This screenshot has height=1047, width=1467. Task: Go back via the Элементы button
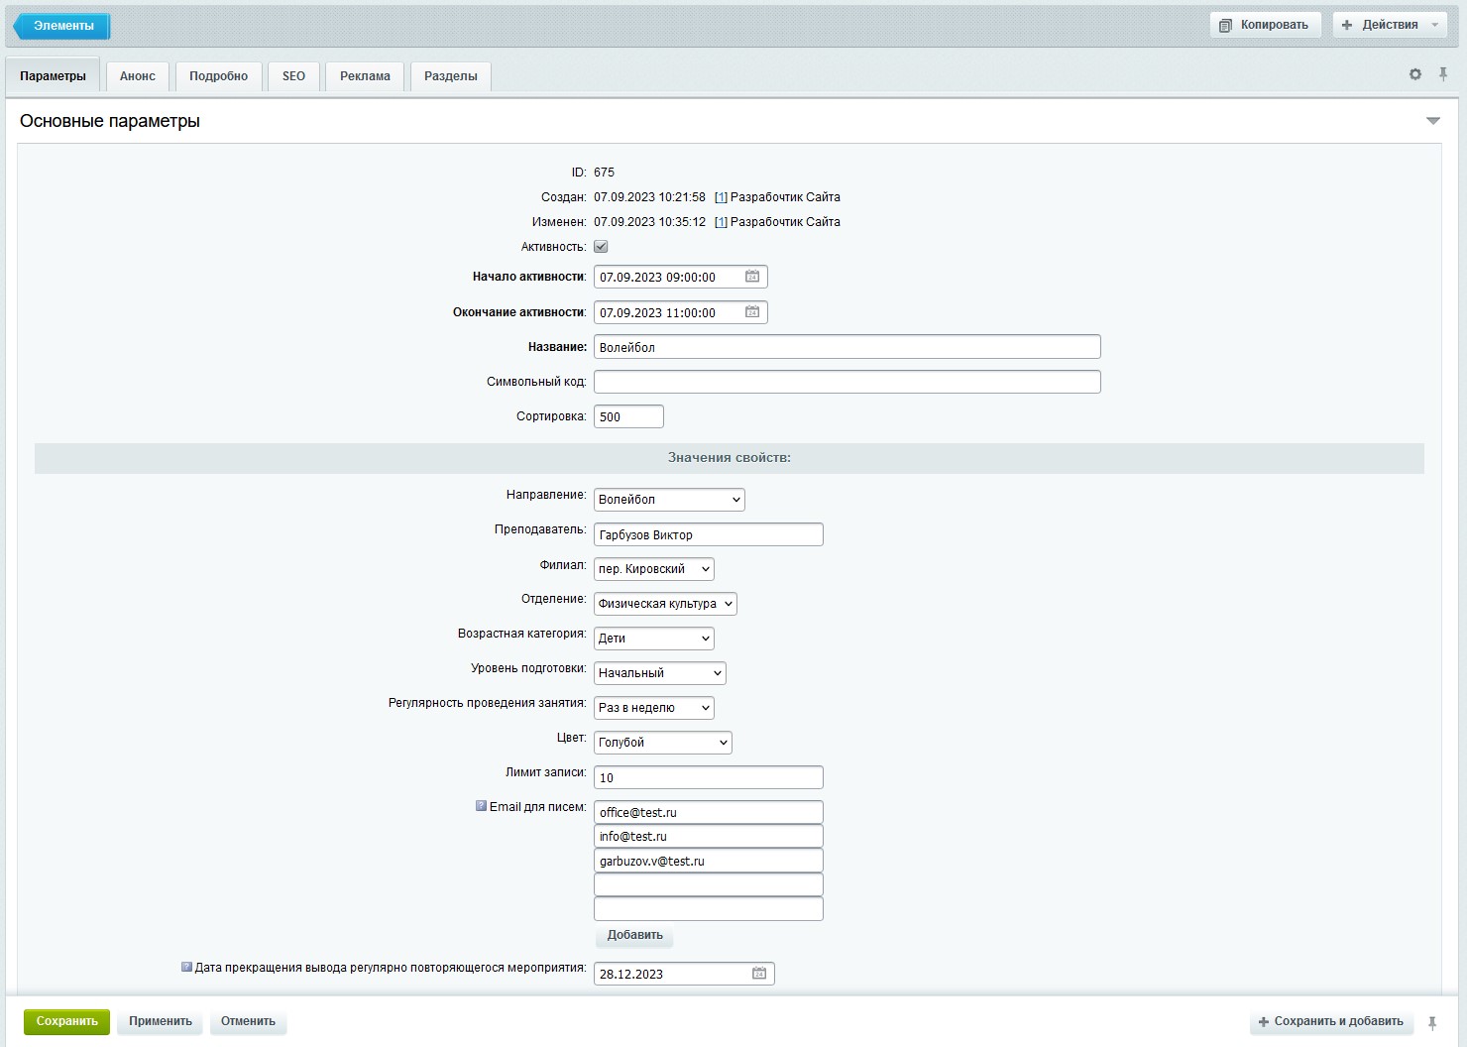62,26
